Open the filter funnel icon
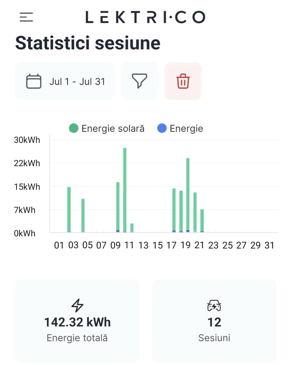 (x=139, y=81)
